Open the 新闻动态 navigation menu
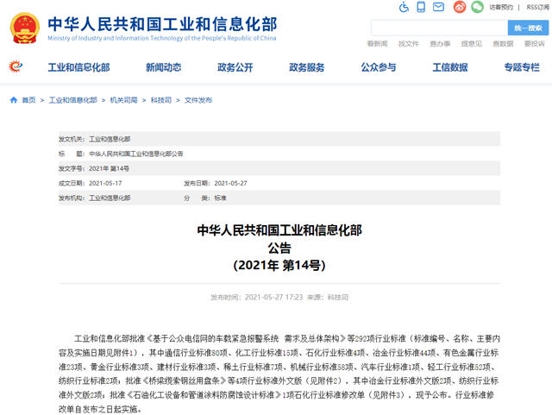Image resolution: width=552 pixels, height=415 pixels. [x=163, y=67]
